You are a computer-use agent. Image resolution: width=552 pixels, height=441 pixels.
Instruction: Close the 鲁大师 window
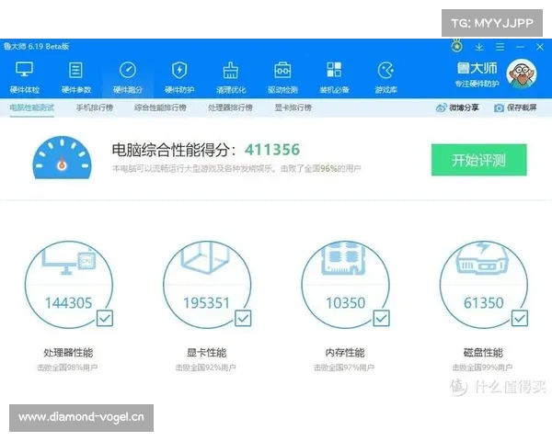point(540,47)
